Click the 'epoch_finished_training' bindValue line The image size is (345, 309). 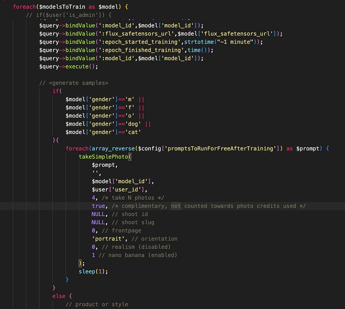tap(126, 50)
